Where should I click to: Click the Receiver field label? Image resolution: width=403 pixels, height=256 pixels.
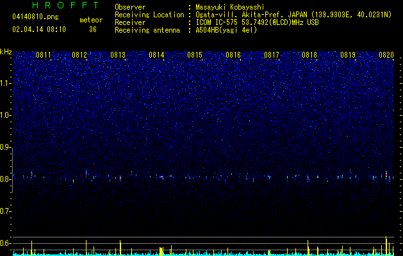coord(130,22)
